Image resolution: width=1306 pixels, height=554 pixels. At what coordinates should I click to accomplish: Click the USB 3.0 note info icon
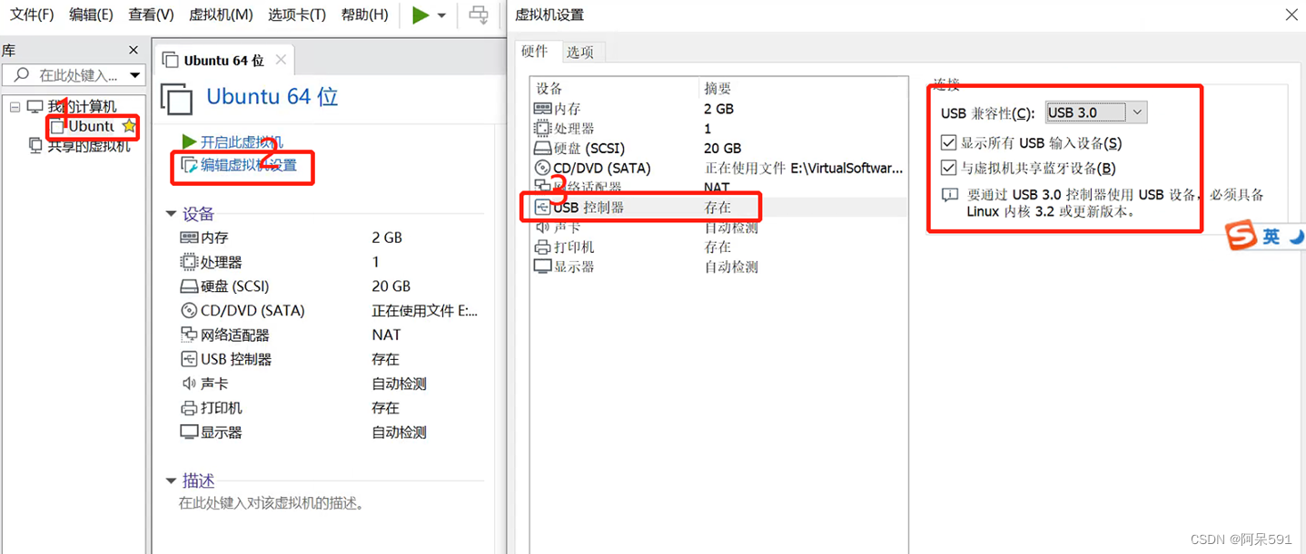(950, 195)
